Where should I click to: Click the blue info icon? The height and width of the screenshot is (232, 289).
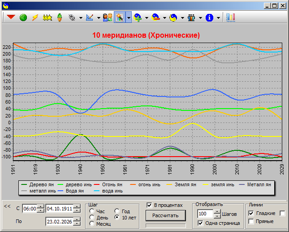point(209,18)
